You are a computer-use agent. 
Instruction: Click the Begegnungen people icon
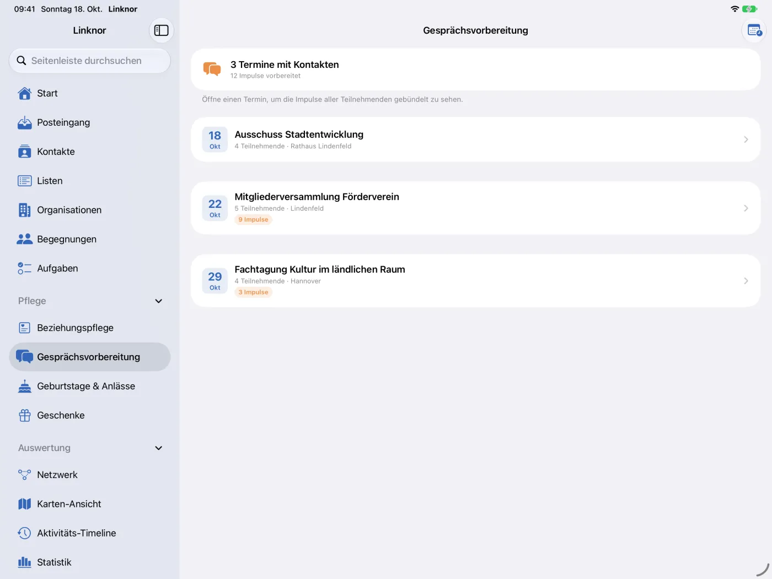(x=25, y=239)
